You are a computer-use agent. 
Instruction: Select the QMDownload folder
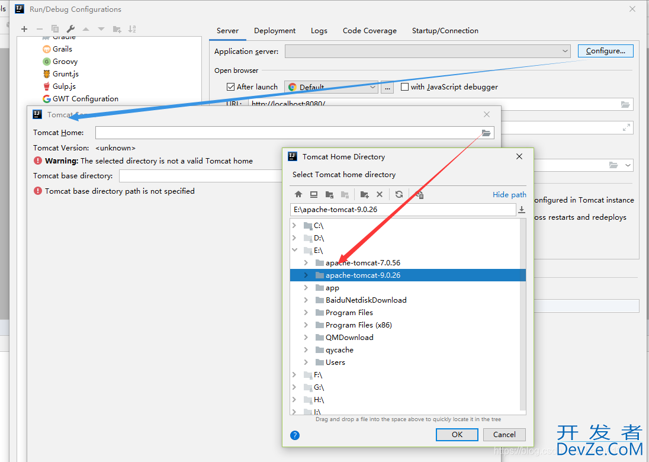pyautogui.click(x=349, y=338)
